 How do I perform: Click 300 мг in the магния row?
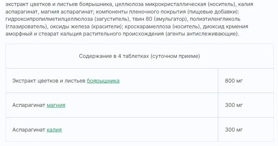pyautogui.click(x=234, y=105)
